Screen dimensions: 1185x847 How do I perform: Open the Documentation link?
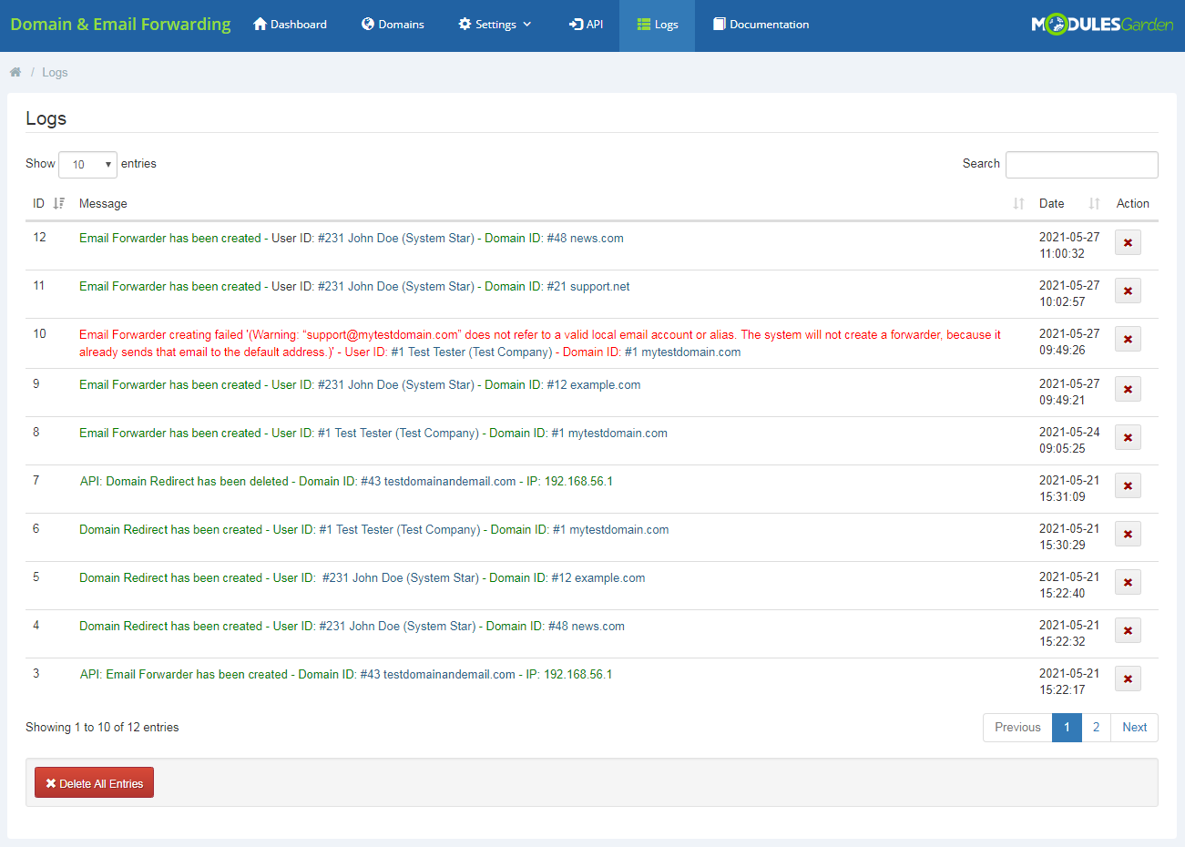pos(761,25)
